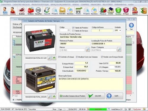Open Por Descrição order dropdown in background
The image size is (148, 111).
(x=17, y=27)
